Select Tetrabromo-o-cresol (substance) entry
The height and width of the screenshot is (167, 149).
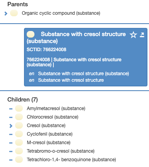click(x=61, y=151)
